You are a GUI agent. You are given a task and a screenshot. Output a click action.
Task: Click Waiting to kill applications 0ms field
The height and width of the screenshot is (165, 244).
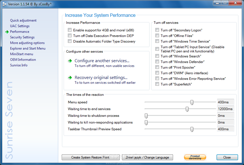[225, 122]
